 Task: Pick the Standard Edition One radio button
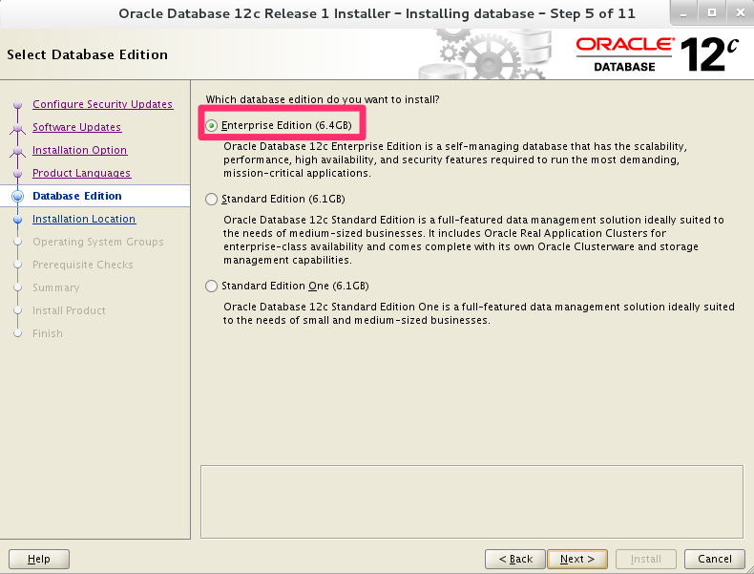(x=212, y=286)
